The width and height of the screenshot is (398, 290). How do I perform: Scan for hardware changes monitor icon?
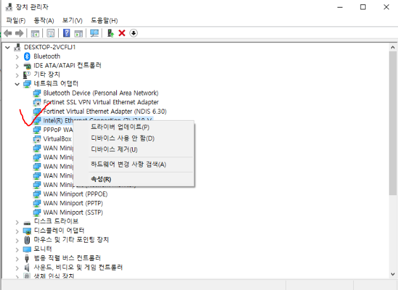(x=94, y=33)
